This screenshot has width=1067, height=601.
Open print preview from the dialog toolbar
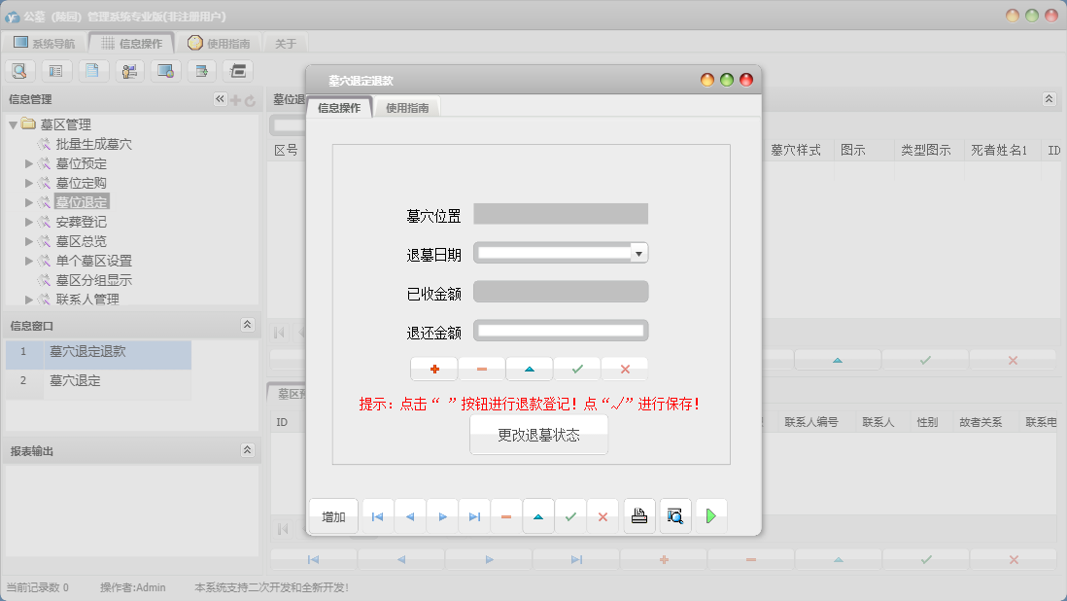(674, 515)
